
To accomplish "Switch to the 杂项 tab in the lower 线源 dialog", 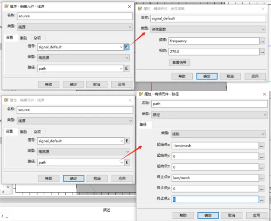I will coord(37,132).
